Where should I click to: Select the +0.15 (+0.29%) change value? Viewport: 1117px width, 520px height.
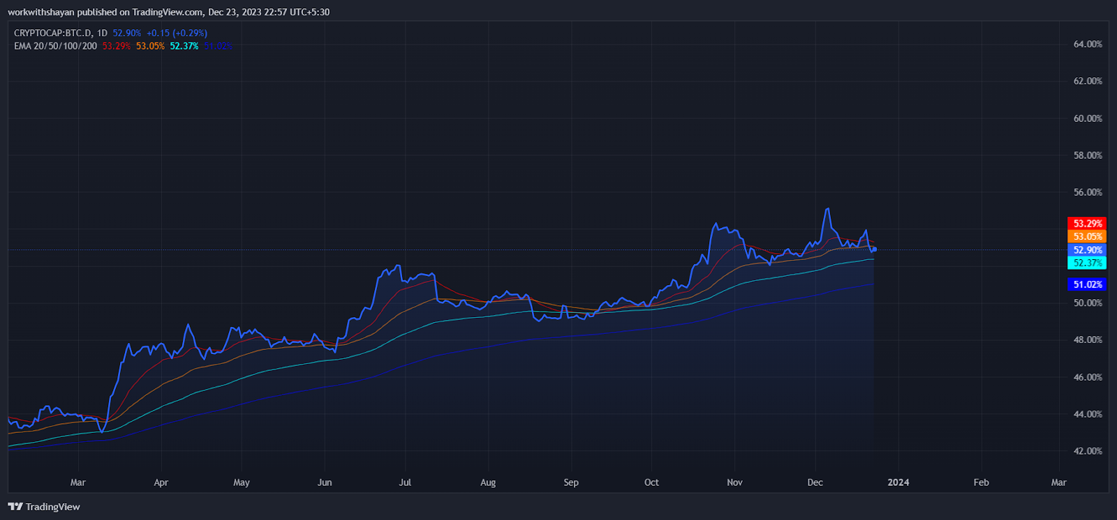coord(177,33)
